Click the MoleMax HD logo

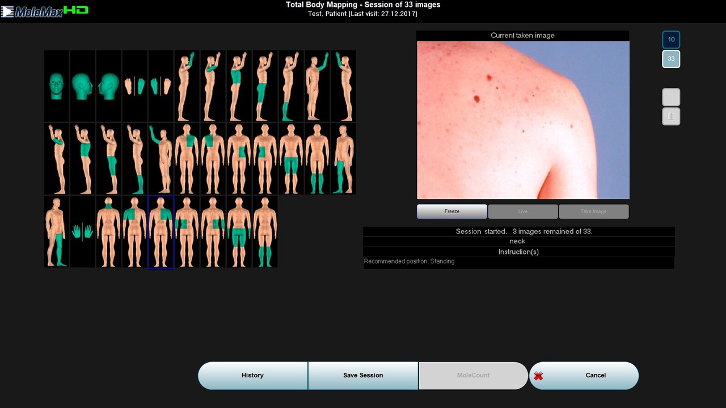45,11
